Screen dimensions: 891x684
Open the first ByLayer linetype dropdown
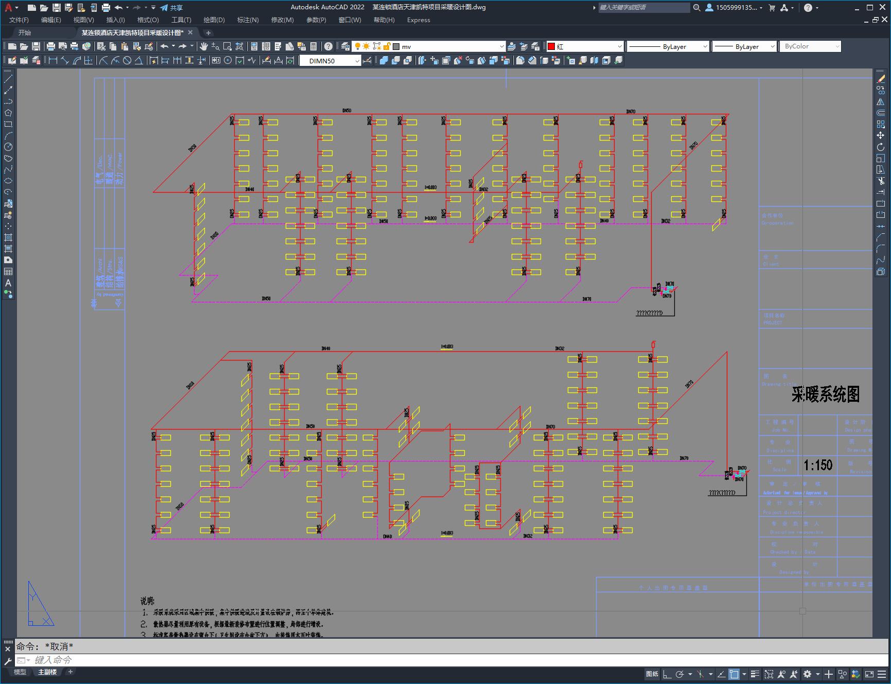pos(705,46)
